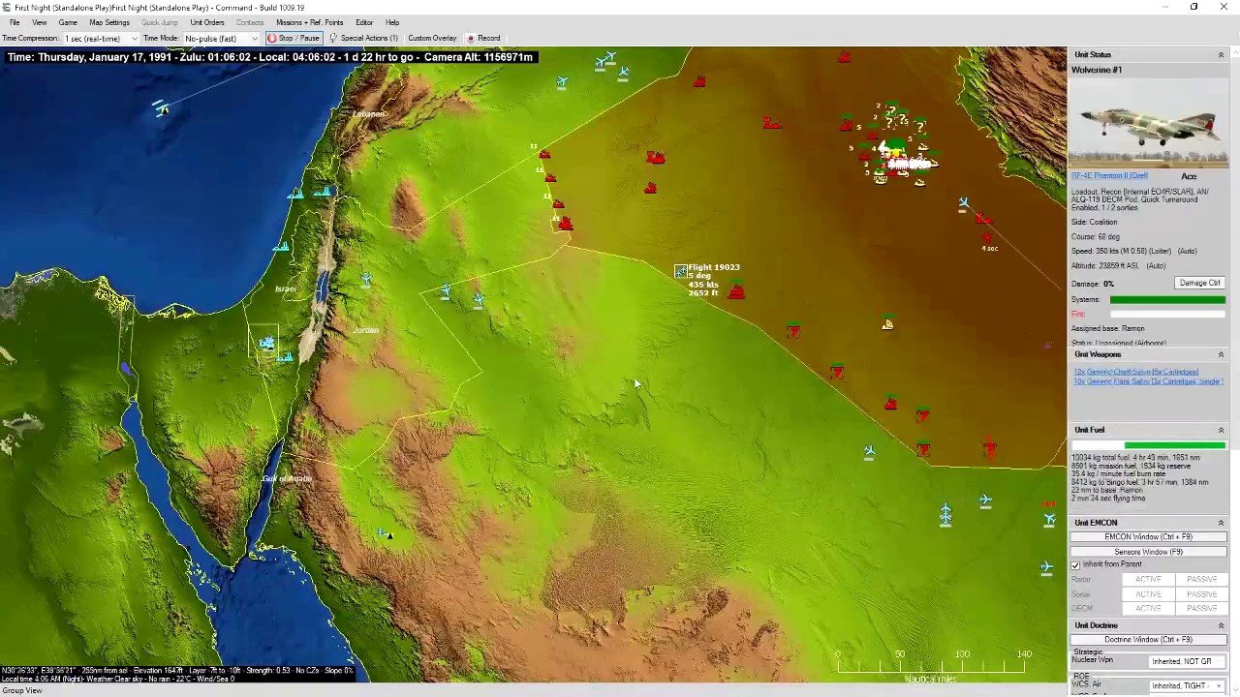Collapse the Unit Fuel panel

[1221, 430]
